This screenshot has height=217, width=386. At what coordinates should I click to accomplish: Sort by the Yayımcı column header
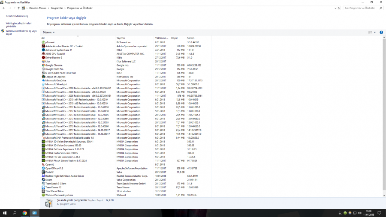pos(135,38)
